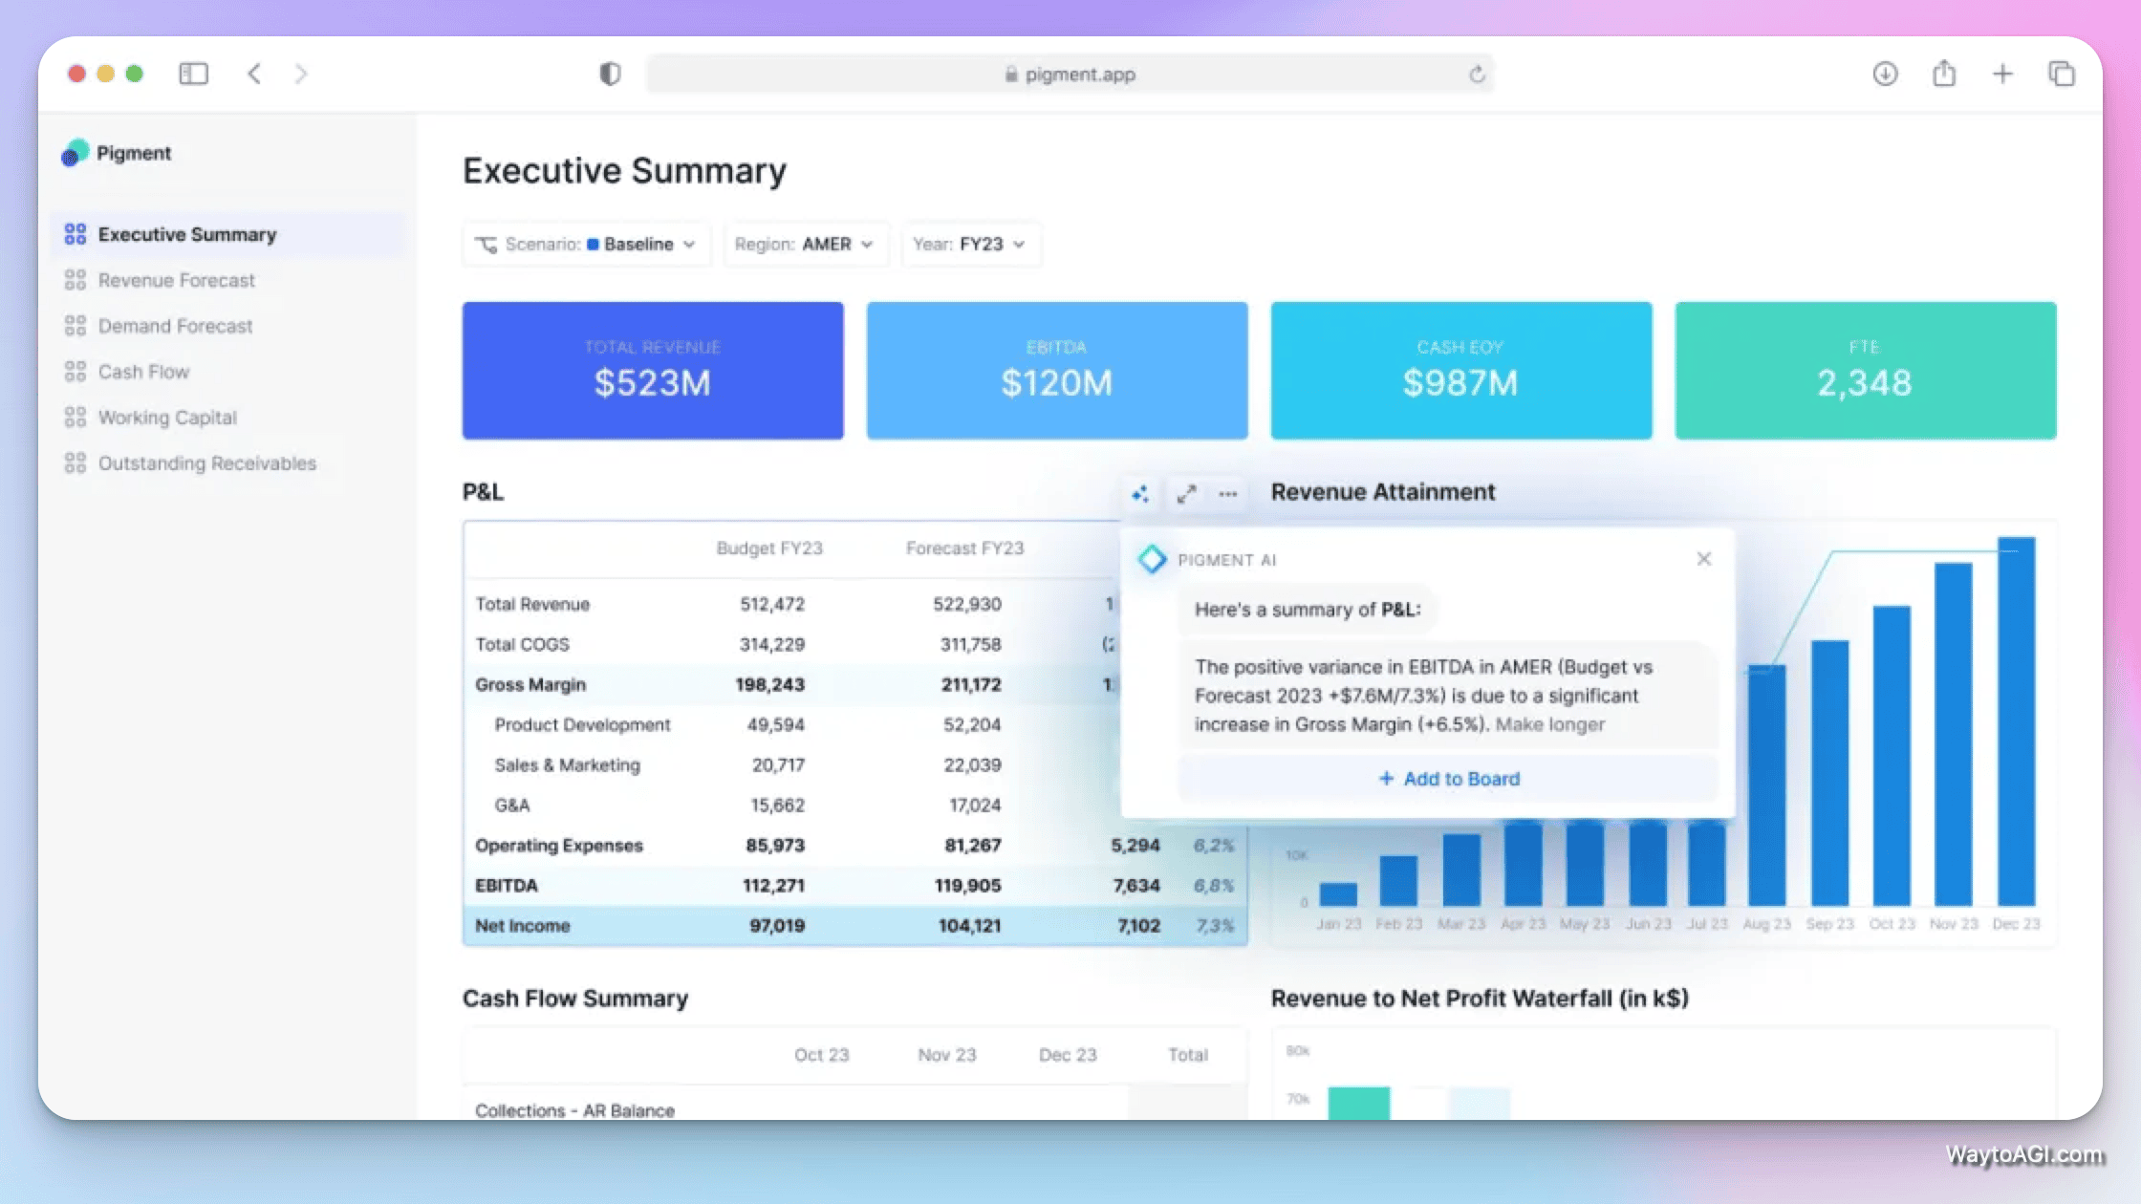Open the privacy shield report icon
Viewport: 2141px width, 1204px height.
(x=610, y=74)
